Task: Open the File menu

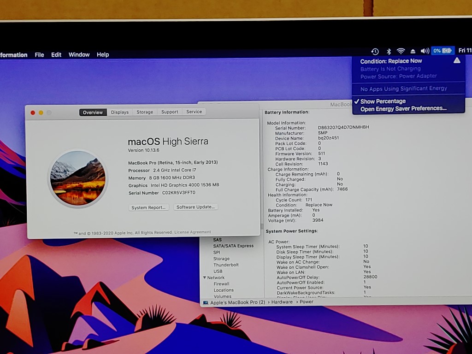Action: [x=39, y=55]
